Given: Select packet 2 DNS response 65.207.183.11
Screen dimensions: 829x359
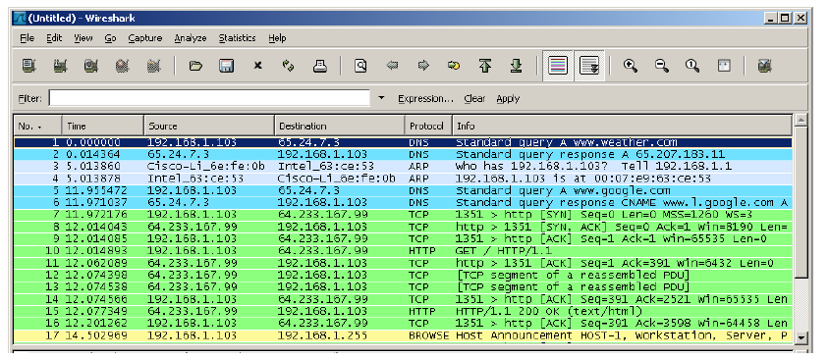Looking at the screenshot, I should [403, 154].
